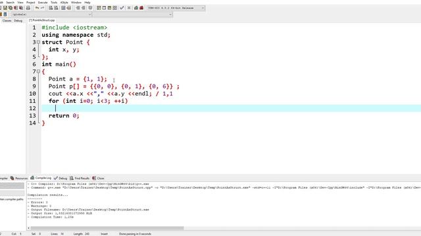Open the Execute menu

click(43, 3)
